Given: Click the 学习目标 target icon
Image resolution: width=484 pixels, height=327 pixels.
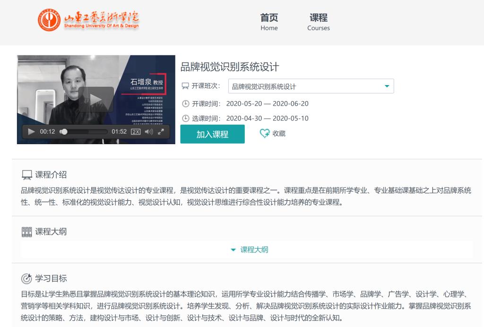Looking at the screenshot, I should (27, 278).
